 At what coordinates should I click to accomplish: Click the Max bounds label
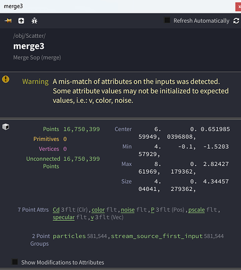point(127,164)
